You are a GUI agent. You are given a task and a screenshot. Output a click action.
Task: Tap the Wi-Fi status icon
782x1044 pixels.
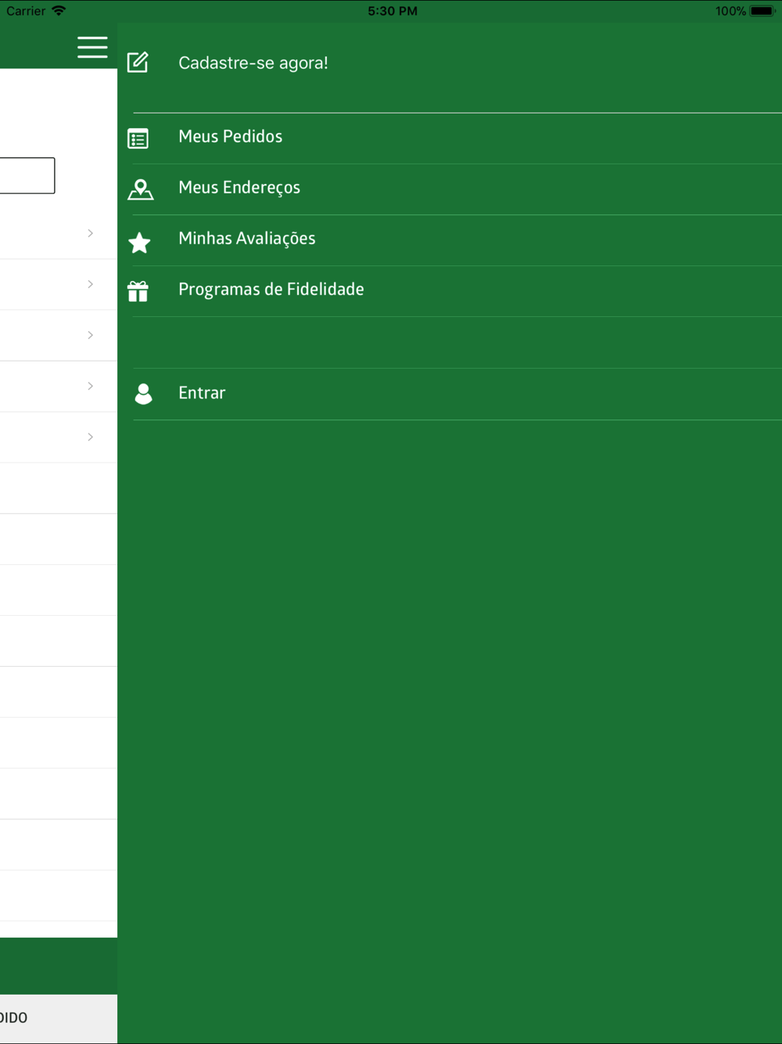[59, 11]
